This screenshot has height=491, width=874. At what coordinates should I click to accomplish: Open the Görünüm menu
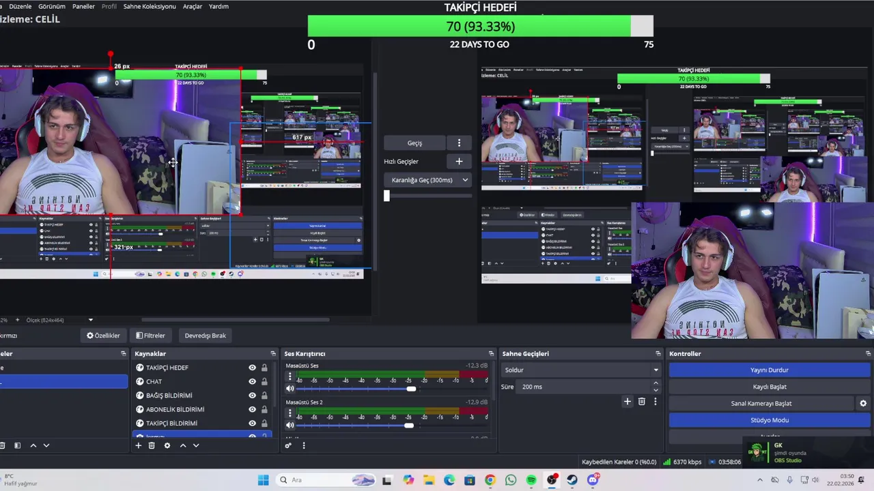(52, 6)
